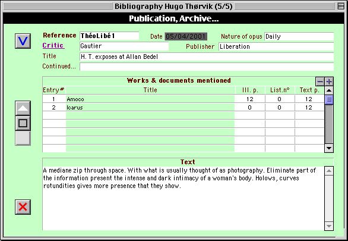
Task: Click the highlighted Date field
Action: click(x=186, y=36)
